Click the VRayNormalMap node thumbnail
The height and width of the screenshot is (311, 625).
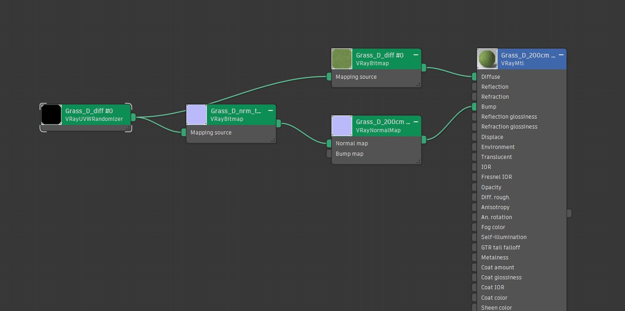point(342,125)
